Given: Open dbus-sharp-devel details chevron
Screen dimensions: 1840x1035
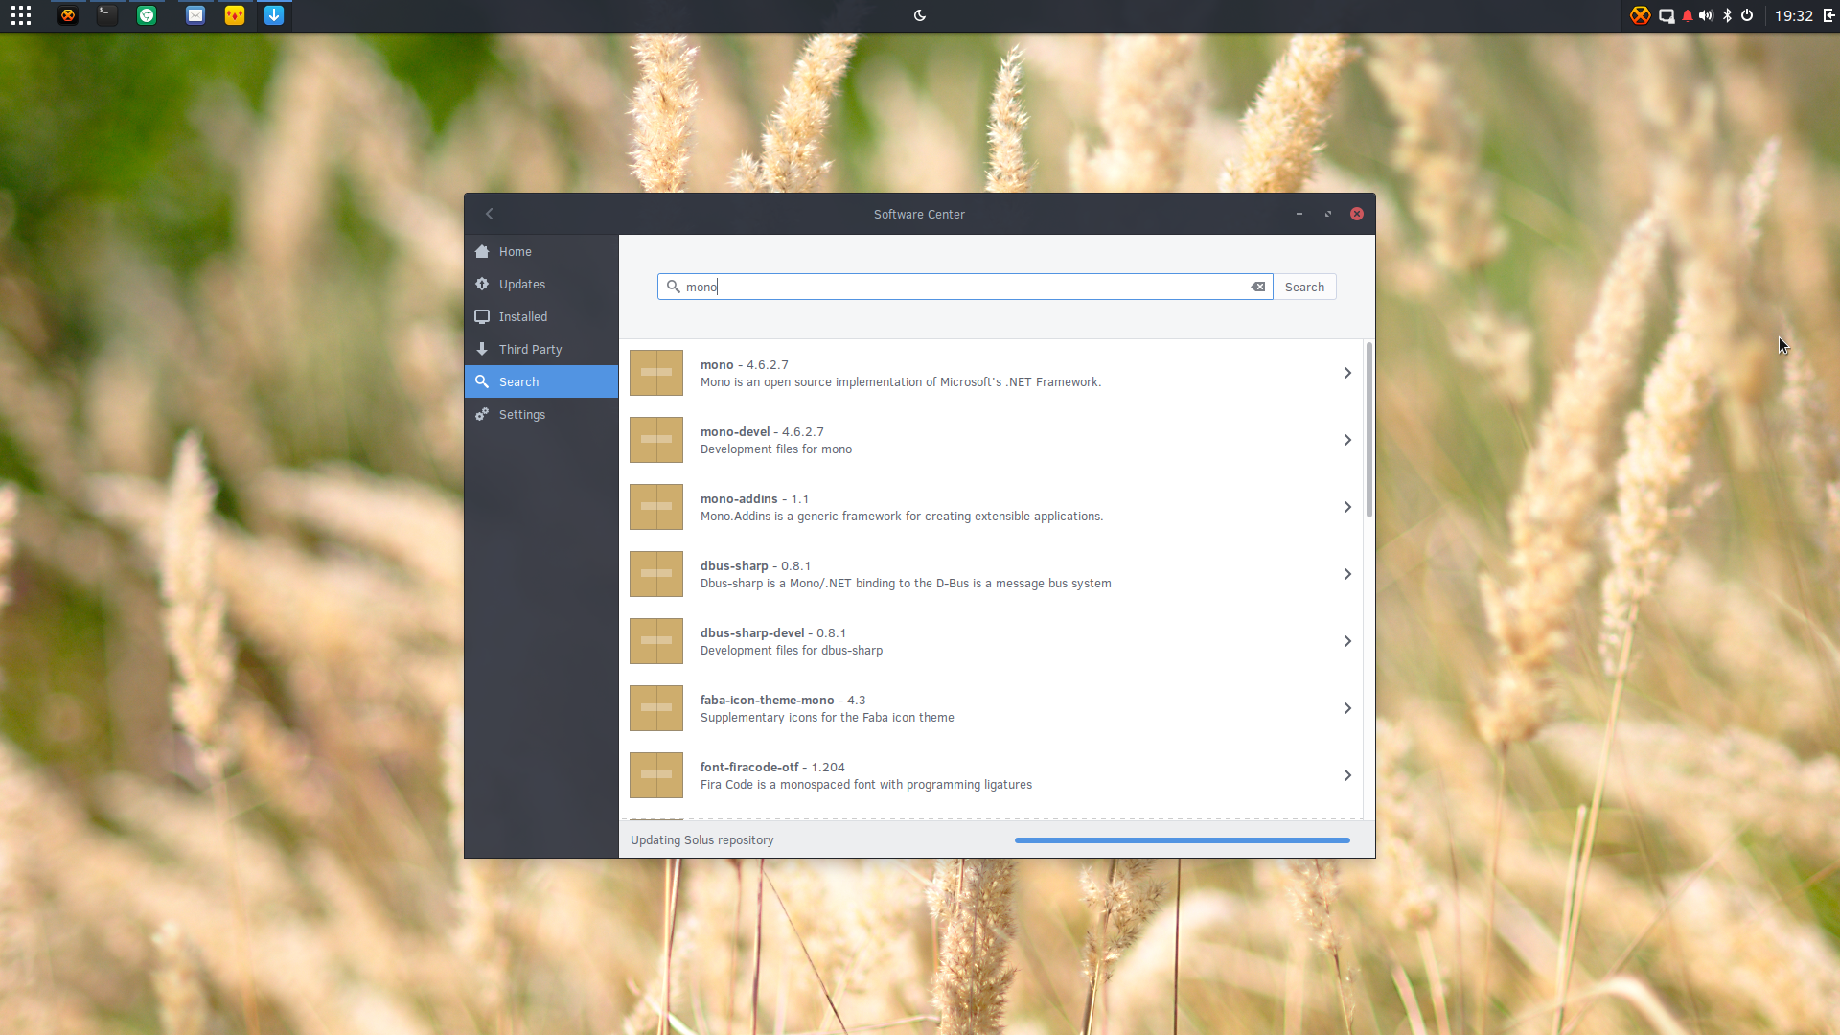Looking at the screenshot, I should coord(1347,641).
